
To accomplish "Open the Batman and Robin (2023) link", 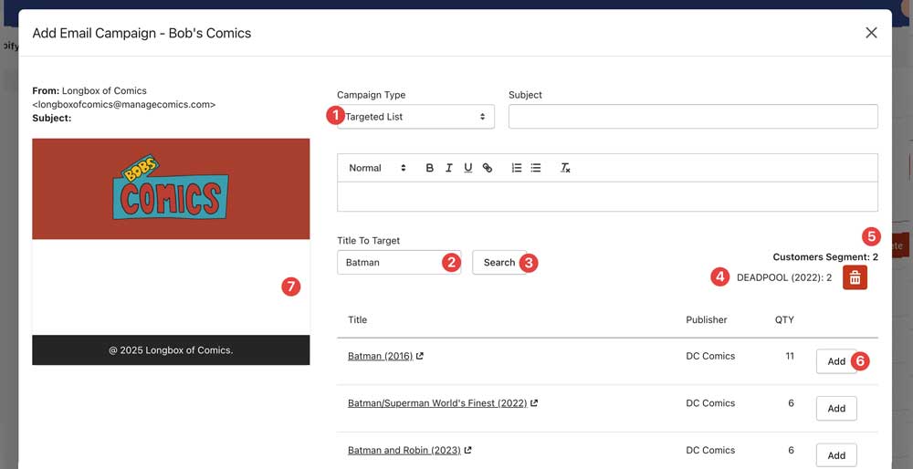I will pos(404,451).
